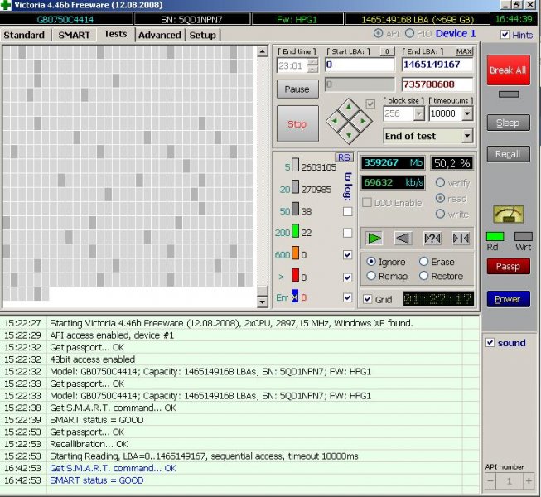The height and width of the screenshot is (497, 541).
Task: Select the reverse scan direction icon
Action: click(x=403, y=239)
